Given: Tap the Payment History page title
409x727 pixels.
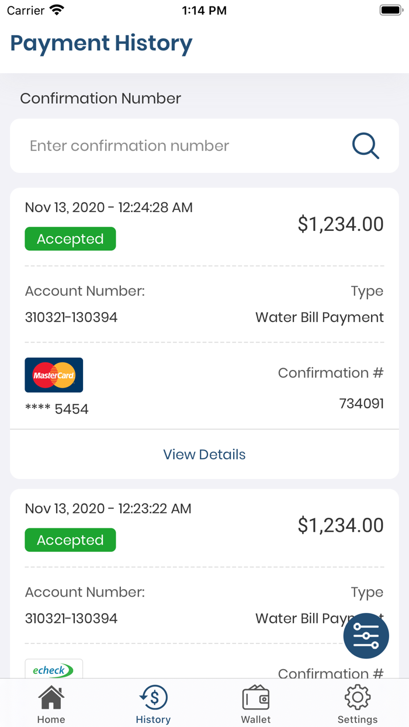Looking at the screenshot, I should (x=100, y=43).
